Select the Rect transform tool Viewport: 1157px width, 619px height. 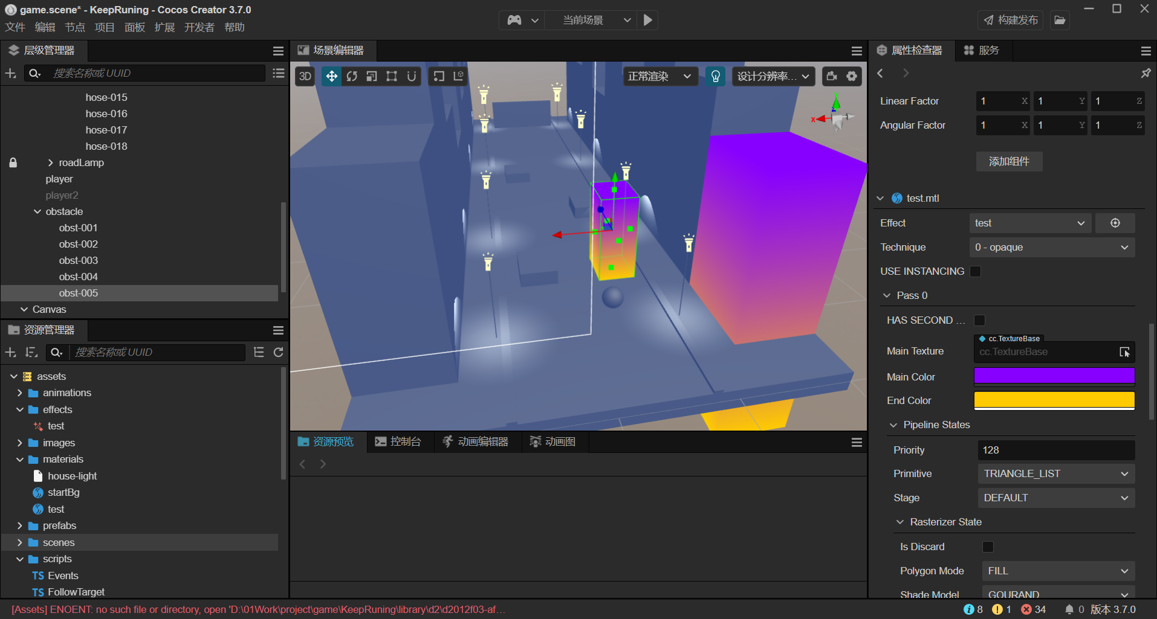pyautogui.click(x=391, y=76)
